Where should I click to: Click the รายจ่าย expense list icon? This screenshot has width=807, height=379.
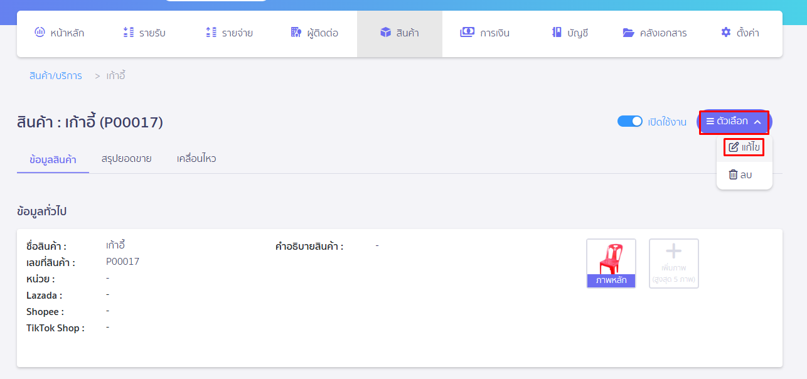coord(211,33)
